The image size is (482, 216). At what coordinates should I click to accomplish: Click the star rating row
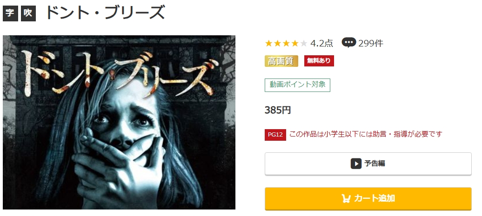pos(286,43)
